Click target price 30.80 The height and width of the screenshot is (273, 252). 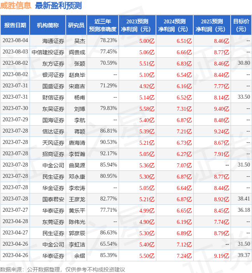pos(244,63)
